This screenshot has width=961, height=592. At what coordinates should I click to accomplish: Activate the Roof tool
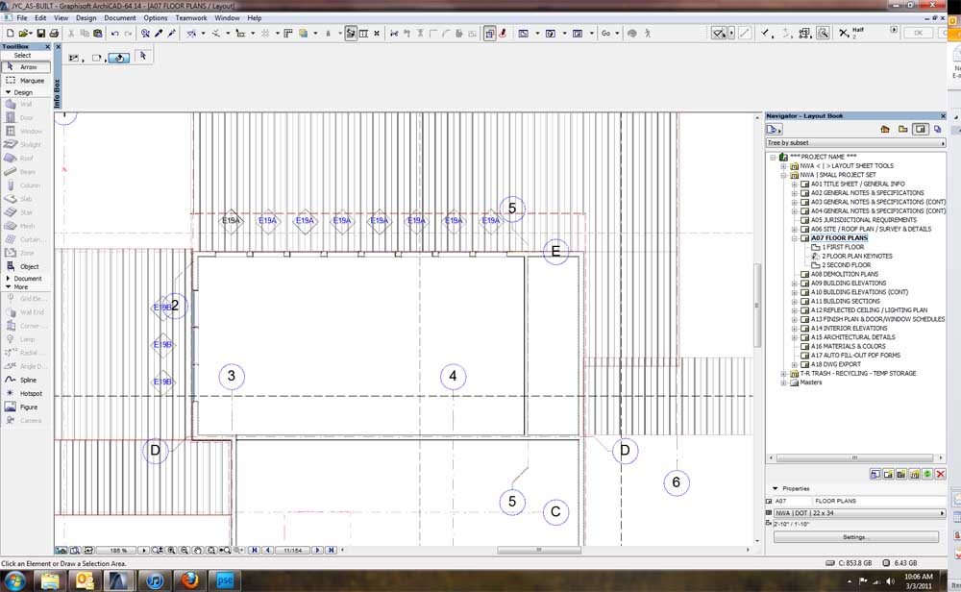click(x=26, y=158)
